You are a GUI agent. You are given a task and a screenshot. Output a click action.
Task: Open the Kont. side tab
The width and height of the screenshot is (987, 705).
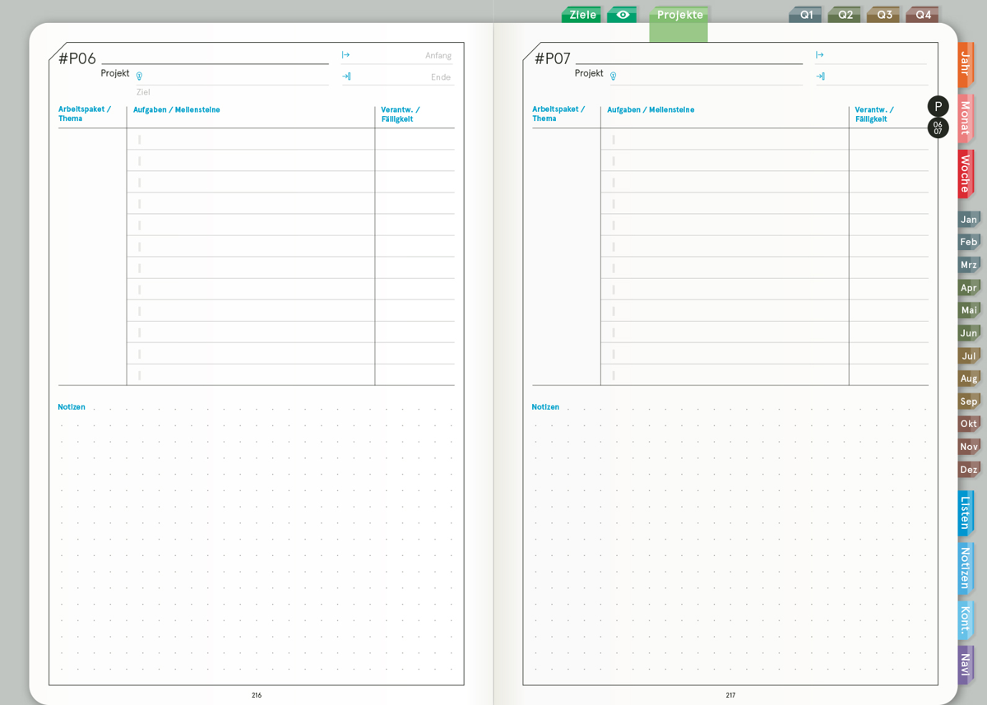pyautogui.click(x=966, y=620)
